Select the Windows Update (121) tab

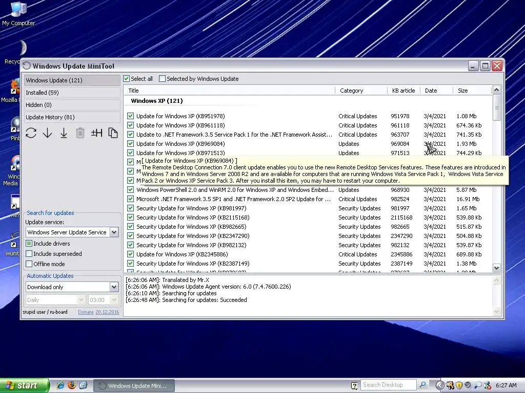coord(72,80)
